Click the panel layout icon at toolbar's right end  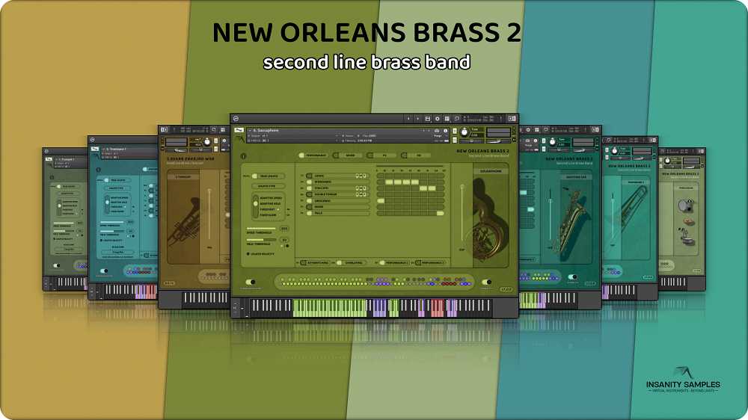pyautogui.click(x=512, y=119)
